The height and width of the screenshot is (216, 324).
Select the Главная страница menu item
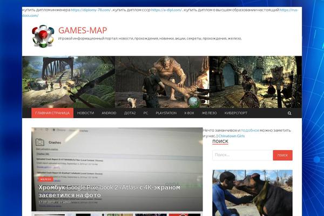(x=52, y=113)
